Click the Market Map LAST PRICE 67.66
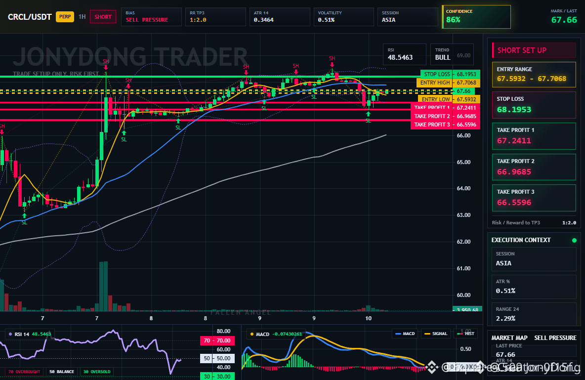The height and width of the screenshot is (380, 585). [505, 354]
